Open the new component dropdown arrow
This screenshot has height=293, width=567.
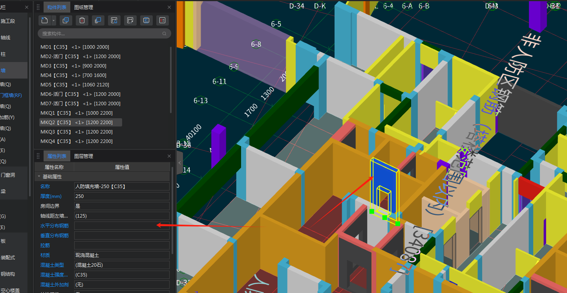pyautogui.click(x=54, y=20)
